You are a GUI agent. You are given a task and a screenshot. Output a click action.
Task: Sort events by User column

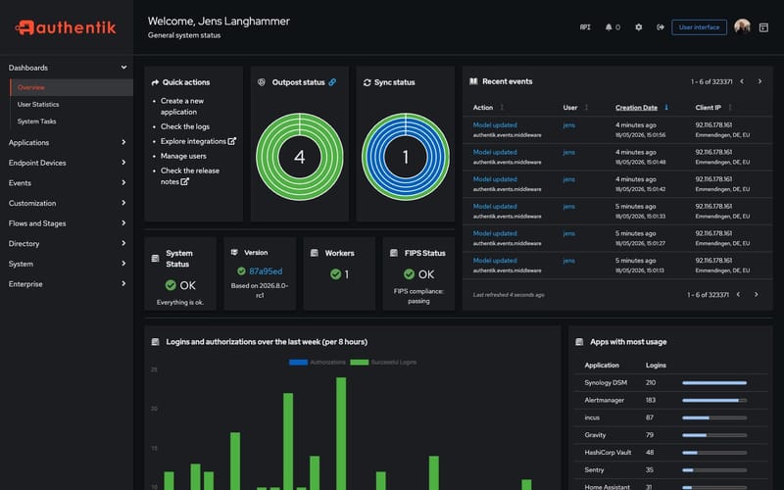575,108
